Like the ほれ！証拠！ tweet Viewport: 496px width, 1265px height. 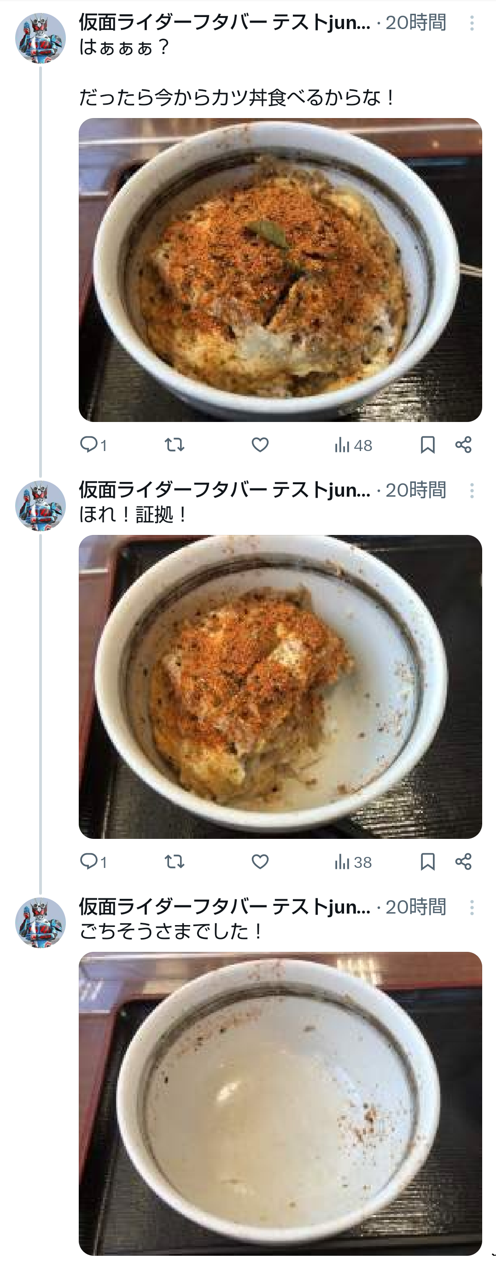click(260, 861)
